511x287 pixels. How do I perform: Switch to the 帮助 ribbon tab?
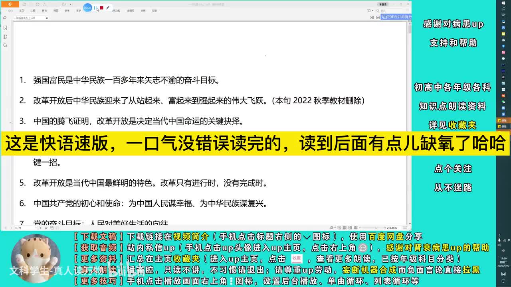click(154, 11)
